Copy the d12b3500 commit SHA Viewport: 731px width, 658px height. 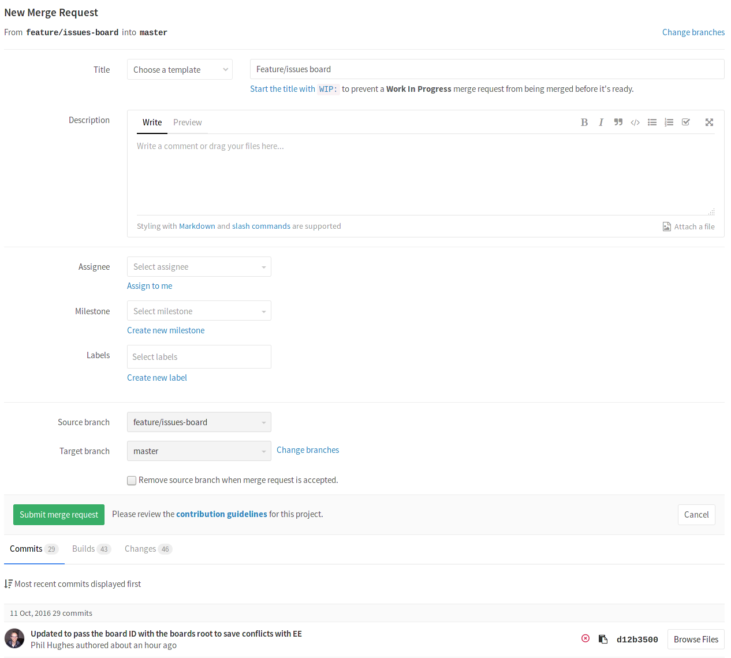pos(603,638)
